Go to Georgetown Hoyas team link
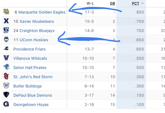 click(31, 104)
